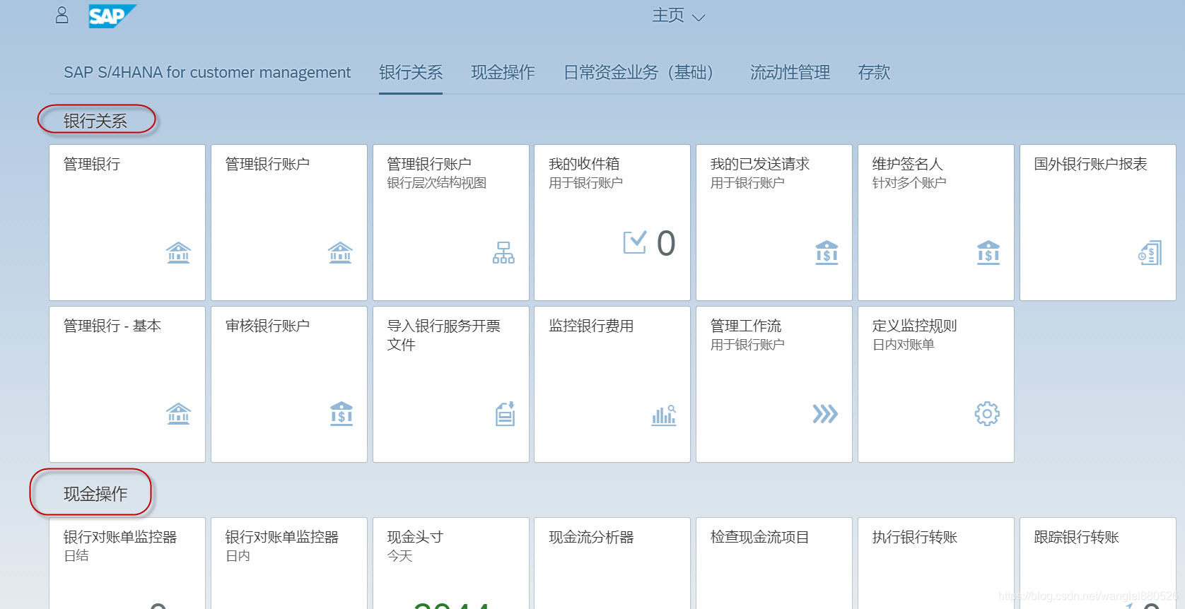The image size is (1185, 609).
Task: Open the 我的收件箱 tile title
Action: coord(584,164)
